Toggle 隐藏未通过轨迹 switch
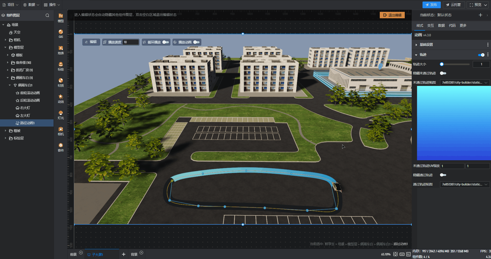Viewport: 491px width, 259px height. coord(443,73)
